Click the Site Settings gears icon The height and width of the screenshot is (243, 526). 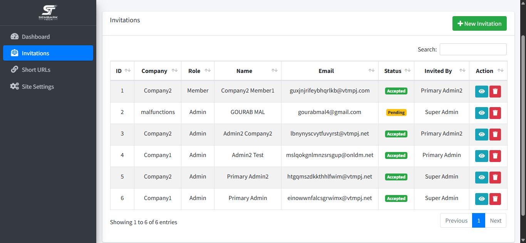[15, 86]
